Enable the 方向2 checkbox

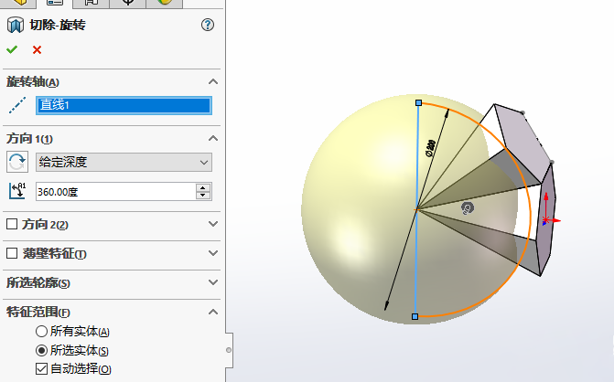(x=12, y=224)
